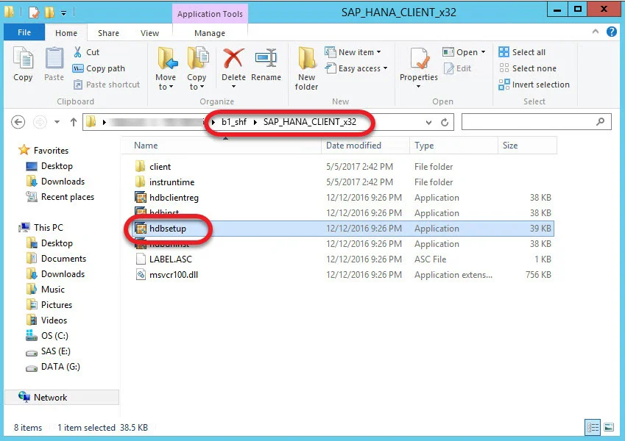
Task: Switch to the View ribbon tab
Action: point(150,33)
